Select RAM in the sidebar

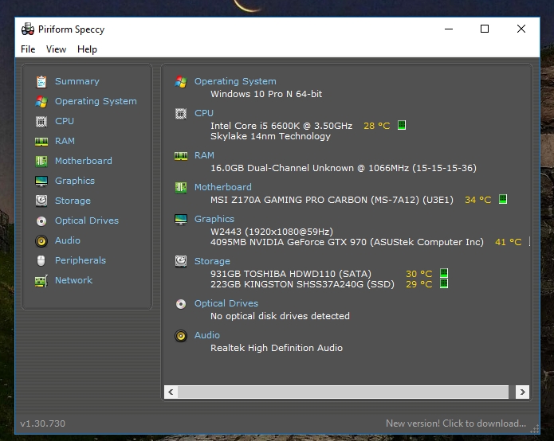point(65,142)
